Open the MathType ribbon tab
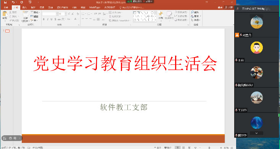Viewport: 280px width, 149px height. [95, 8]
